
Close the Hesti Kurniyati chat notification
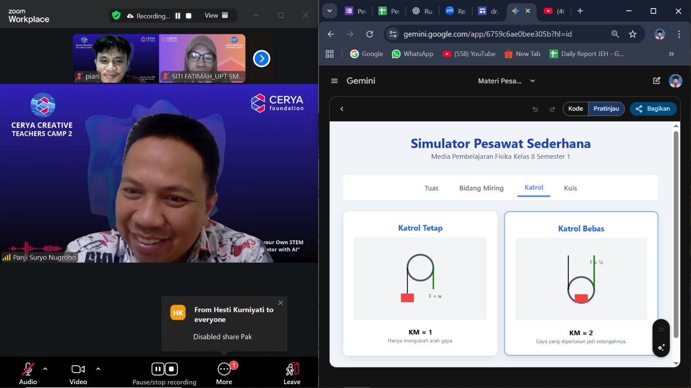coord(281,303)
